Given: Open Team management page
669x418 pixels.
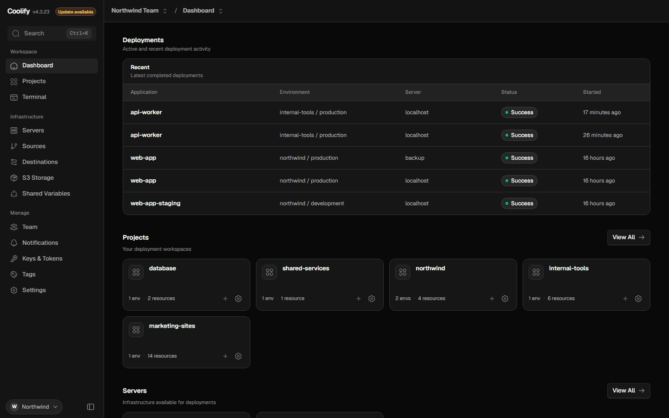Looking at the screenshot, I should [x=52, y=227].
